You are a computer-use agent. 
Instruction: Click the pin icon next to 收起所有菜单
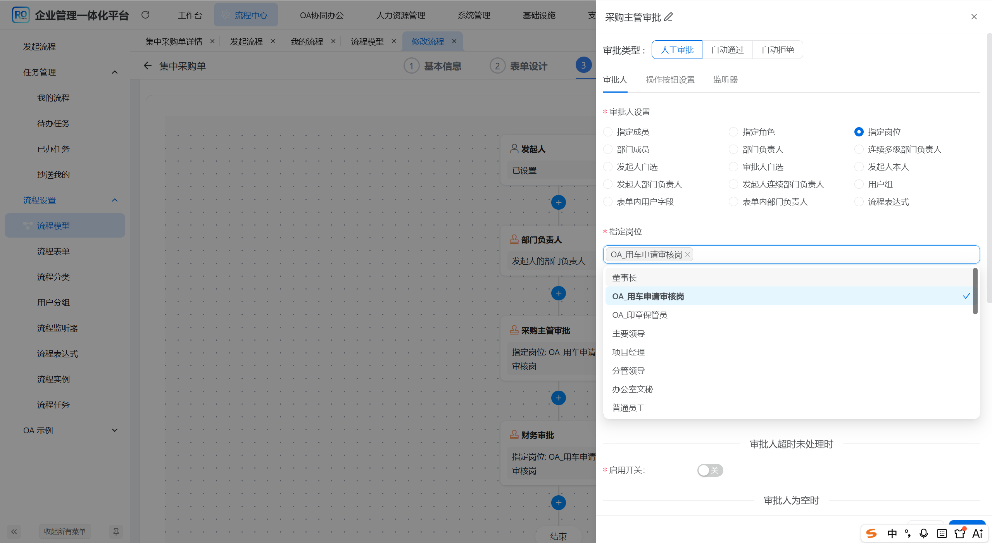116,531
